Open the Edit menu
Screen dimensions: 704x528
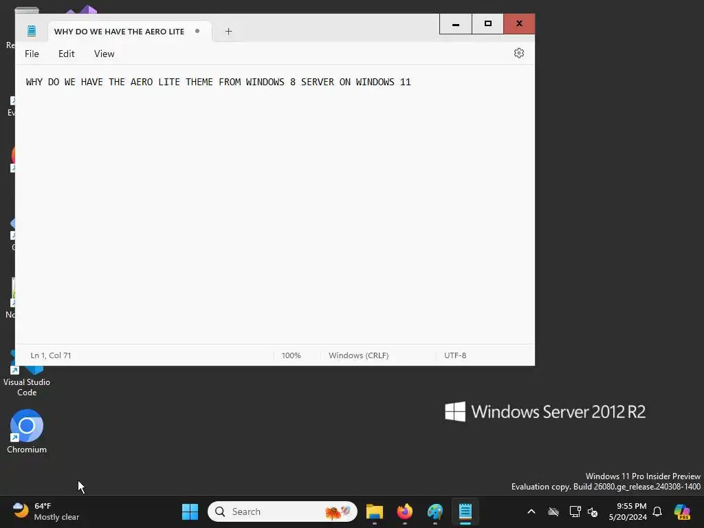pos(66,54)
